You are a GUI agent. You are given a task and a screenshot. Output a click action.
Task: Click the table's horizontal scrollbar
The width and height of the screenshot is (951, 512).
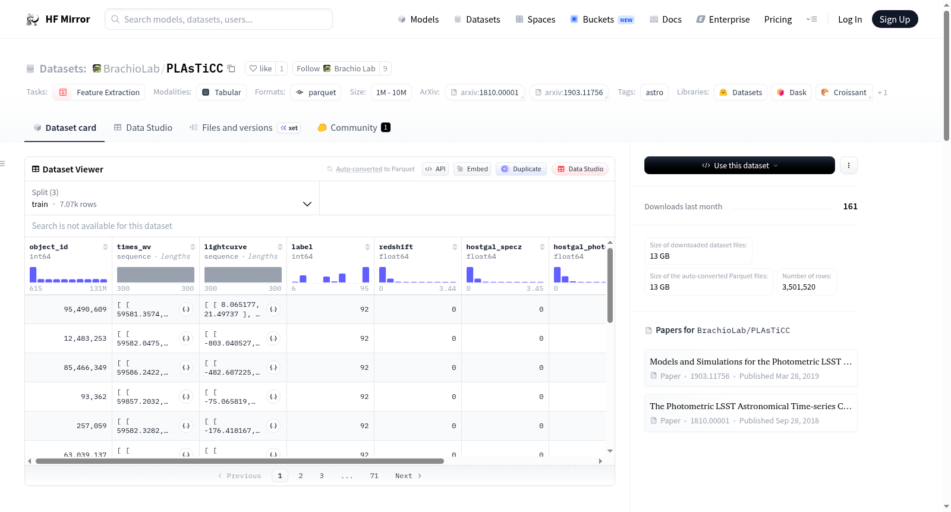(x=240, y=461)
